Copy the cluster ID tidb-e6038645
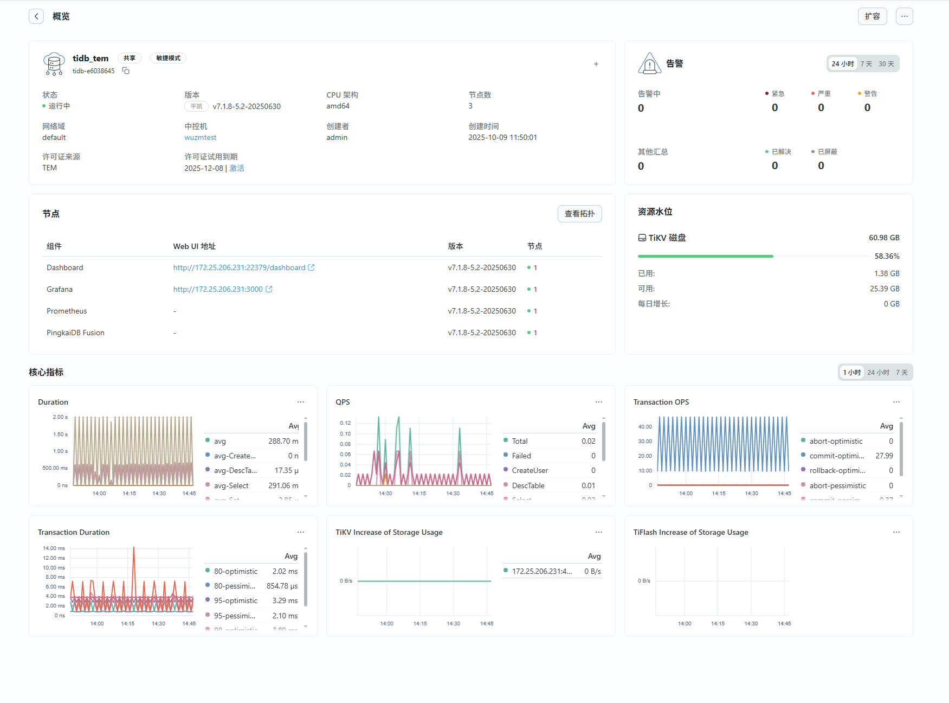This screenshot has width=949, height=703. [126, 71]
